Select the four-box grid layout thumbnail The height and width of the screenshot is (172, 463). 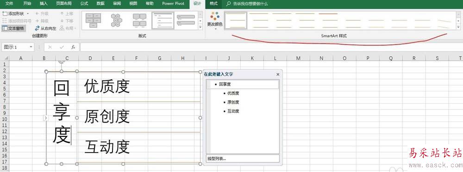tap(139, 20)
